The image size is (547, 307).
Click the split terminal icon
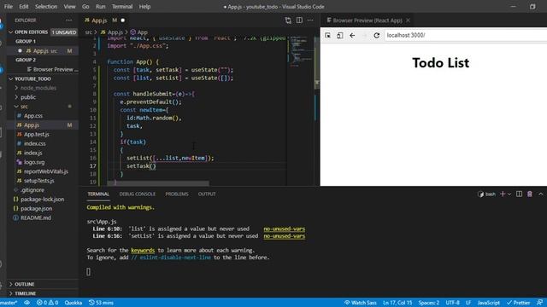coord(519,194)
